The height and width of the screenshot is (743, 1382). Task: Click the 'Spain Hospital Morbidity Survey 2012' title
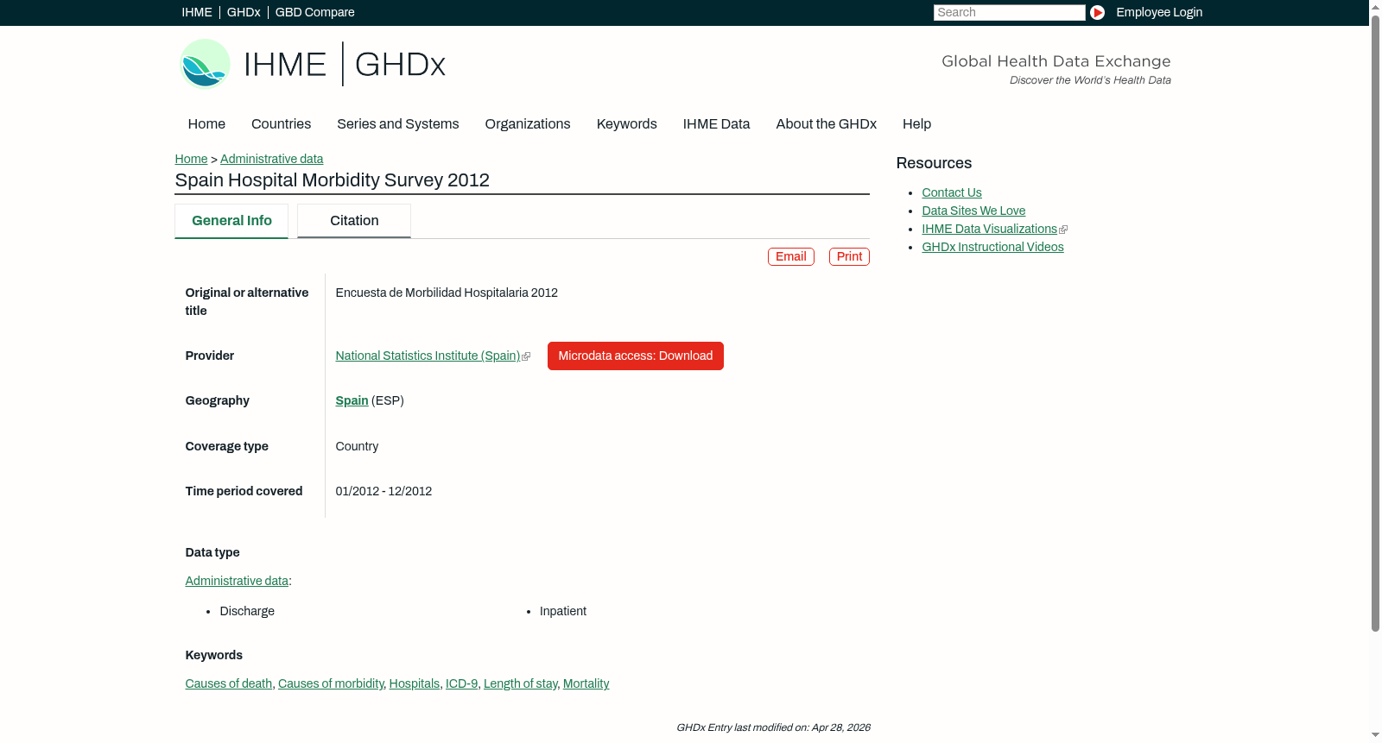[332, 179]
